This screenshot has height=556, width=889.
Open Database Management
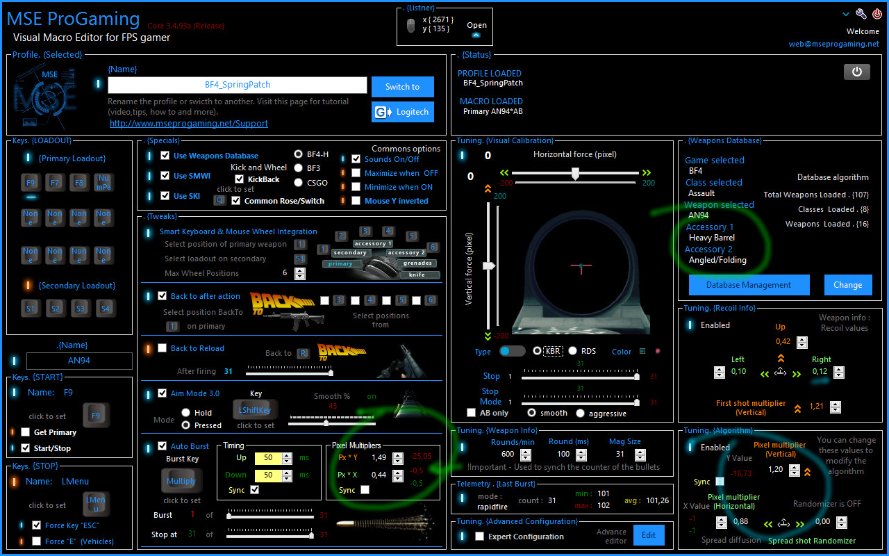(x=749, y=285)
